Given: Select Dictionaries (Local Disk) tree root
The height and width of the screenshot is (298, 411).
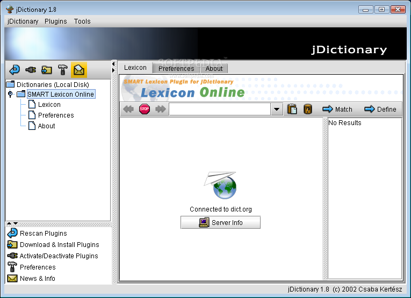Looking at the screenshot, I should 53,84.
